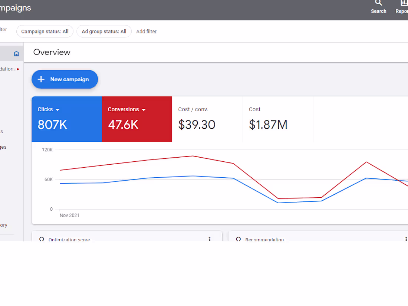408x306 pixels.
Task: Open the Clicks metric dropdown
Action: (x=58, y=109)
